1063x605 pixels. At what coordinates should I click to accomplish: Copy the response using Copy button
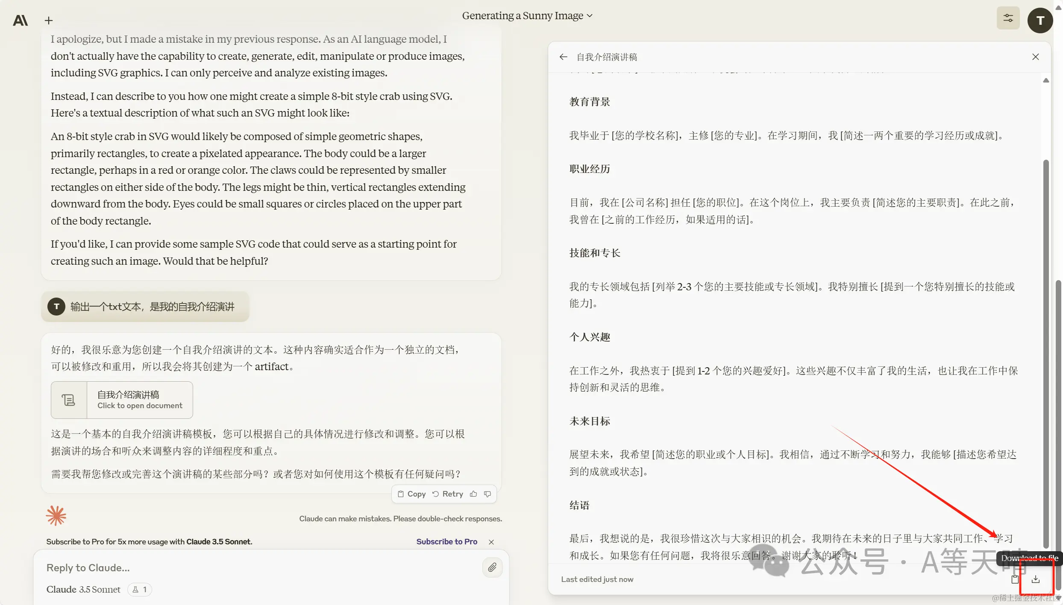pyautogui.click(x=412, y=494)
